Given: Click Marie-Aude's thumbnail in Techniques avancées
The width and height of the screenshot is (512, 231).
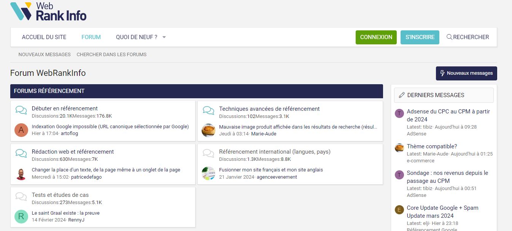Looking at the screenshot, I should [x=208, y=130].
